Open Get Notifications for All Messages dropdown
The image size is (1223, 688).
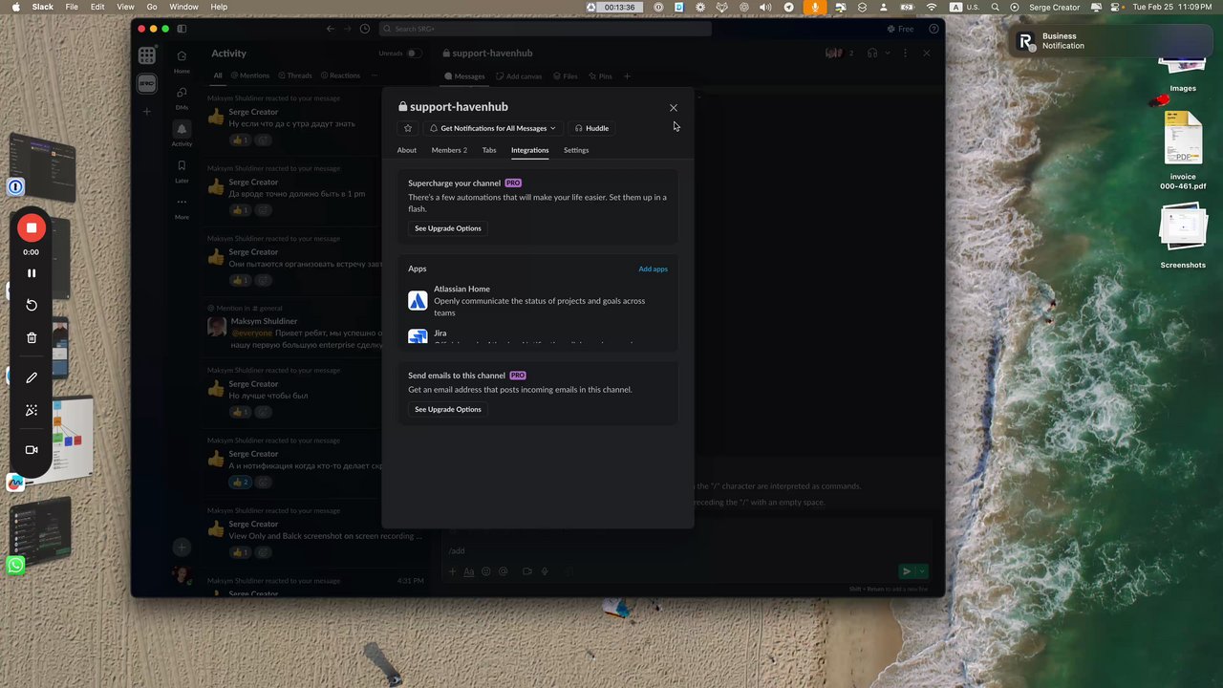[x=492, y=128]
